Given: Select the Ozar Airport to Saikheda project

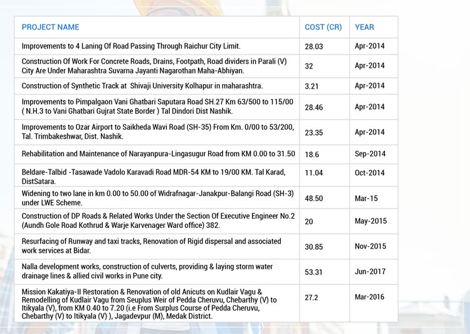Looking at the screenshot, I should pyautogui.click(x=158, y=132).
